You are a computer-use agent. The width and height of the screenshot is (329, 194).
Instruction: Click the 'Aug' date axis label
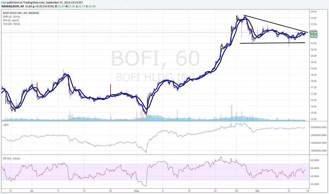click(x=137, y=191)
